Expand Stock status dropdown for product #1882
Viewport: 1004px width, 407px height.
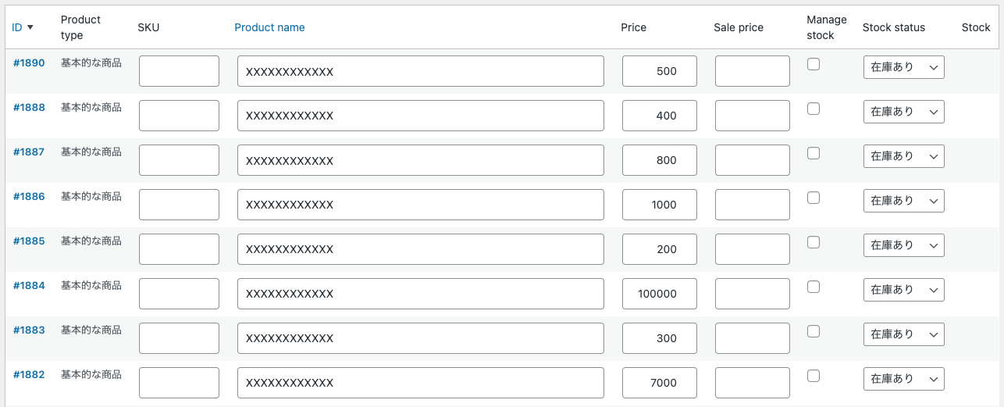[903, 379]
